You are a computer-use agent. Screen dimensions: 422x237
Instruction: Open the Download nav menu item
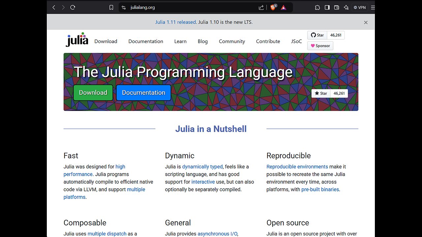coord(106,41)
